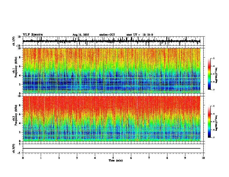Viewport: 229px width, 177px height.
Task: Click the 'Time (min)' axis label
Action: (116, 161)
